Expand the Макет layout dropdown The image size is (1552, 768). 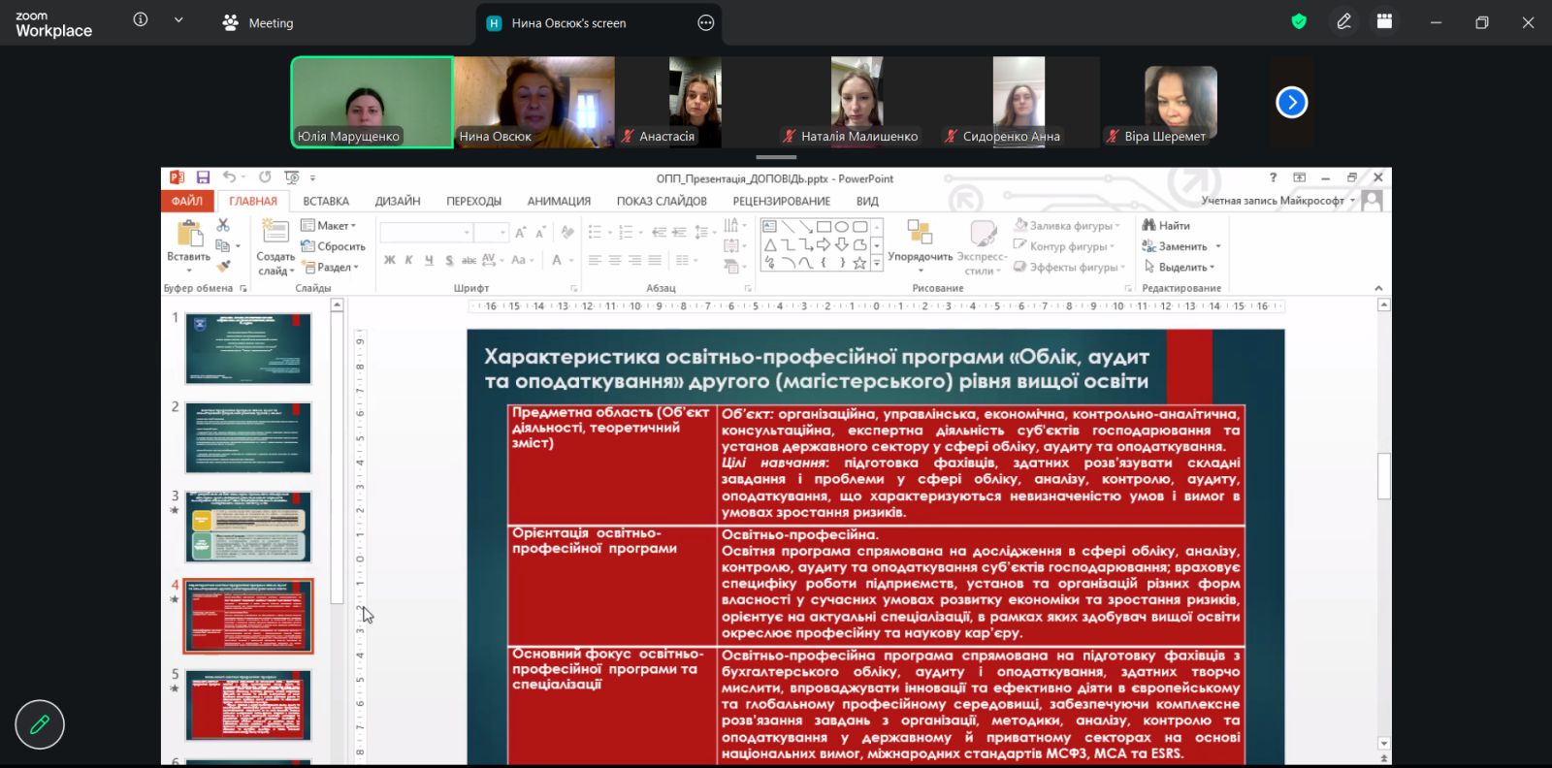click(330, 225)
